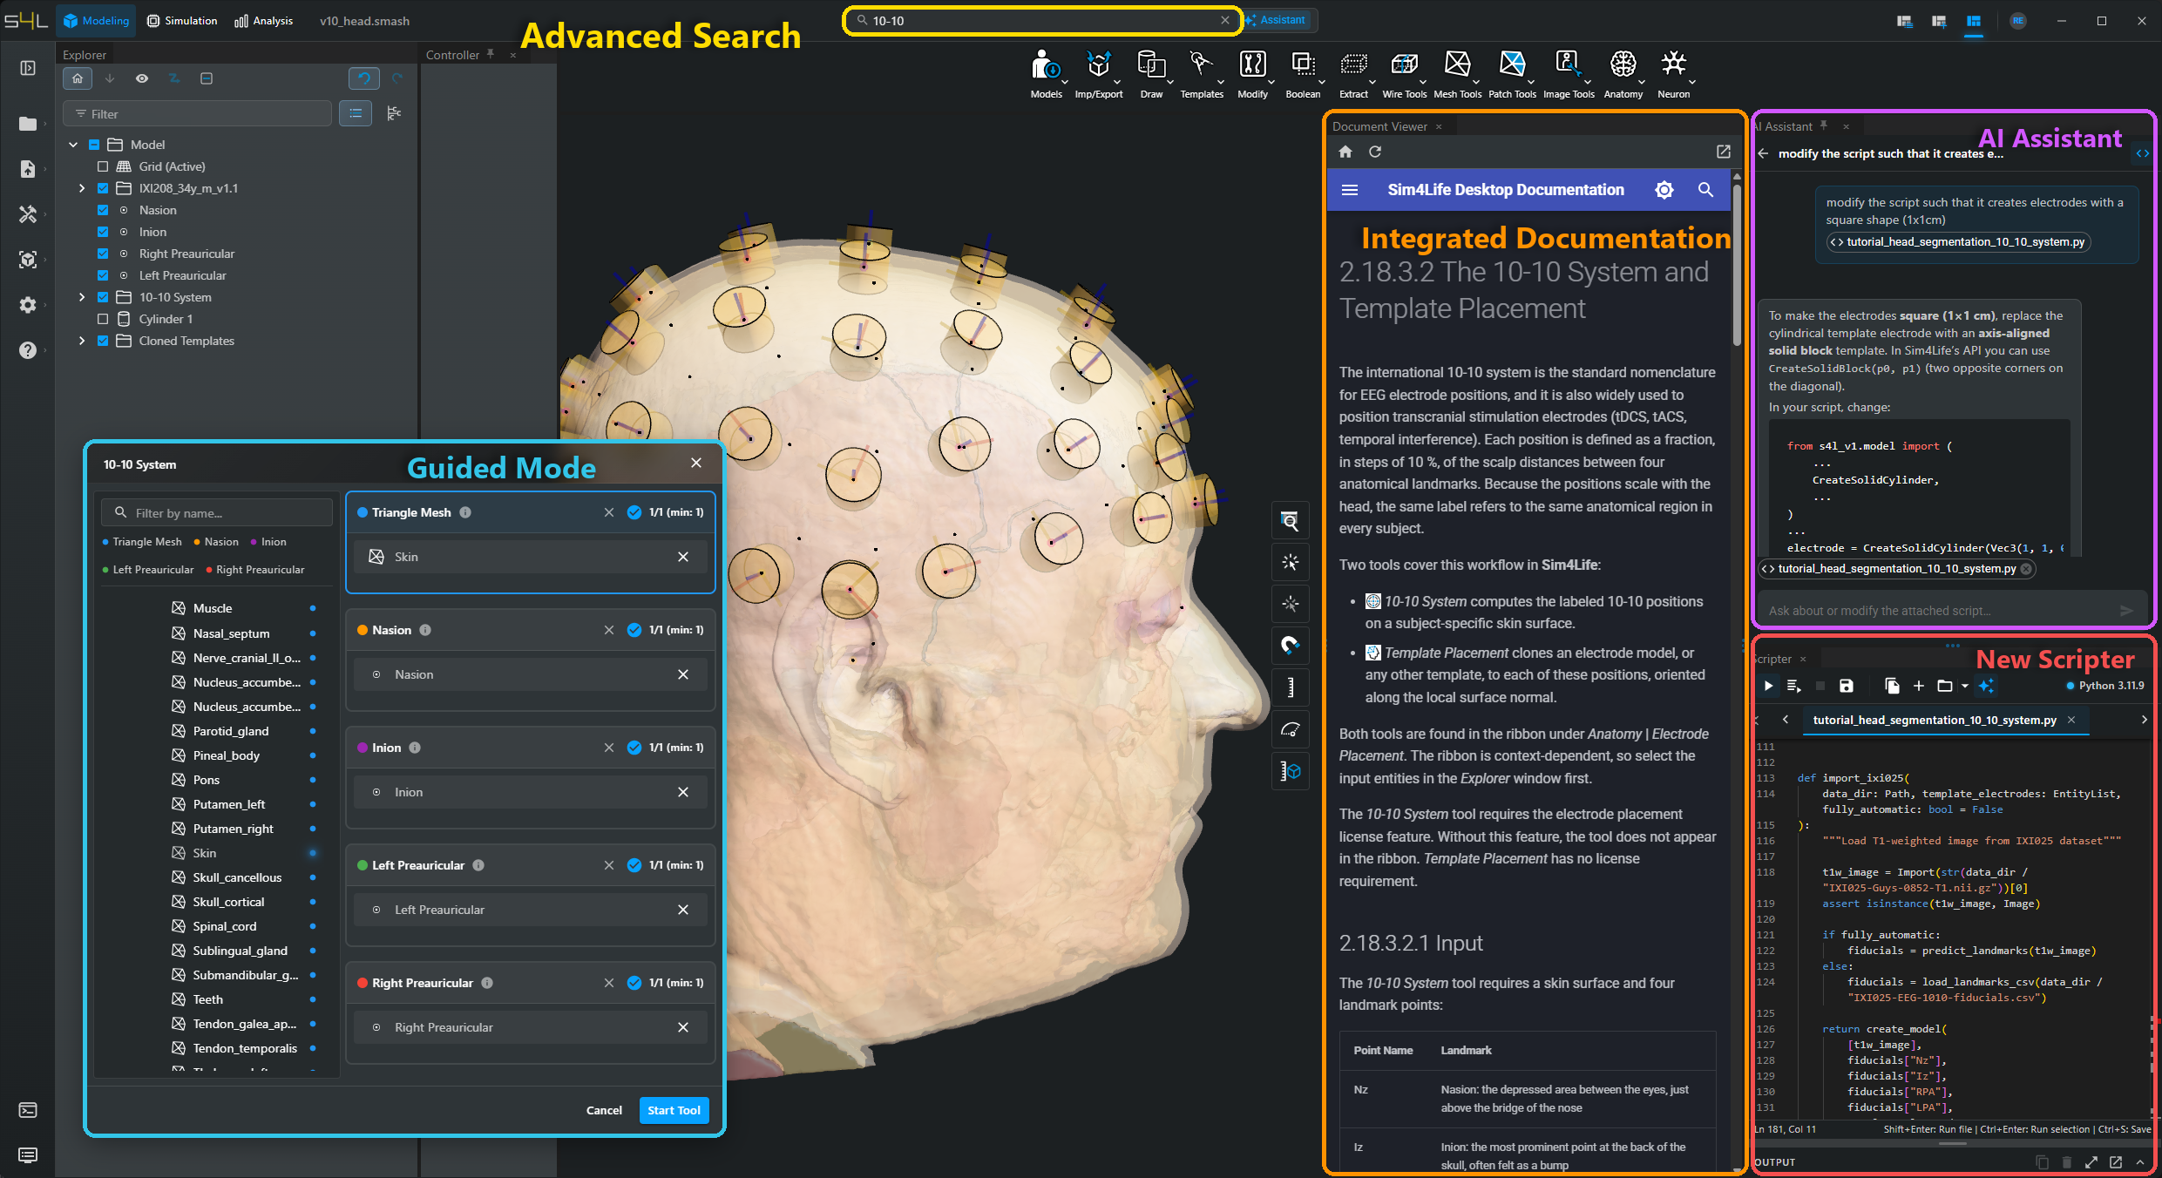Save the script in Scripter toolbar
The width and height of the screenshot is (2162, 1178).
[1846, 686]
